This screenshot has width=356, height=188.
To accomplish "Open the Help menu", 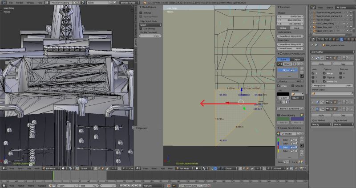I will click(x=40, y=3).
